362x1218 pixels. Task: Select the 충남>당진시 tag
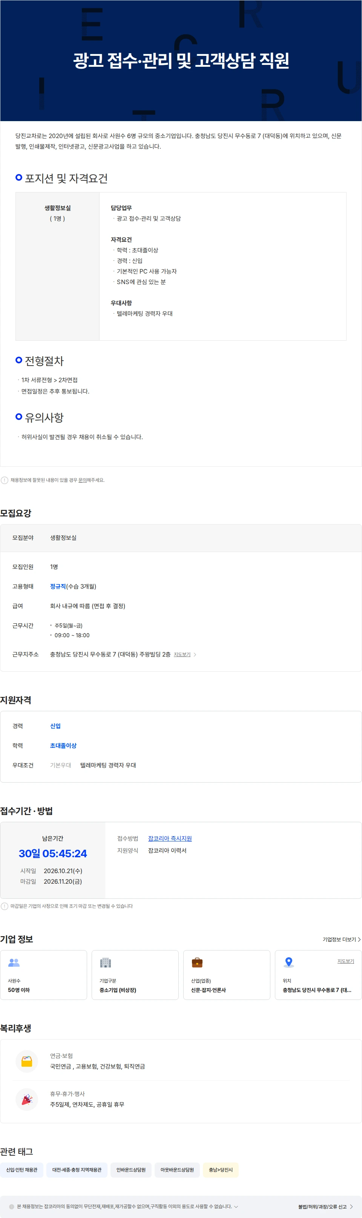click(x=221, y=1170)
